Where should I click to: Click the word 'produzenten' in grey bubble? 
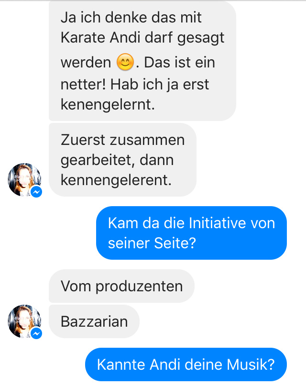[x=139, y=287]
